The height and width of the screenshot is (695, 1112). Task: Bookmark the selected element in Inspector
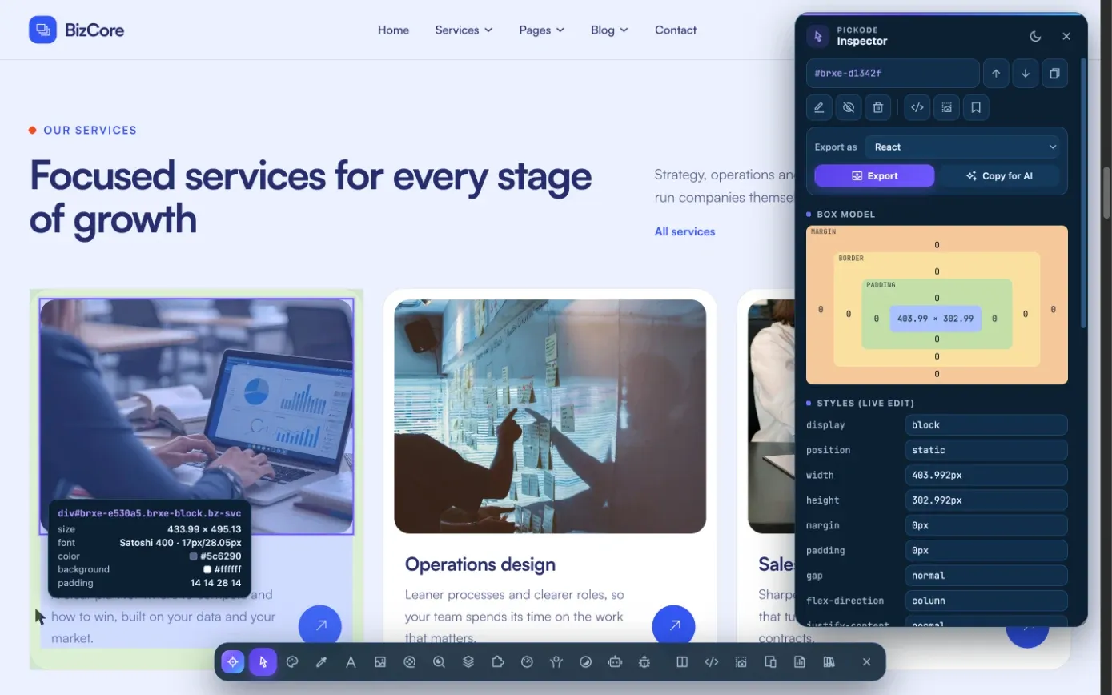point(976,107)
